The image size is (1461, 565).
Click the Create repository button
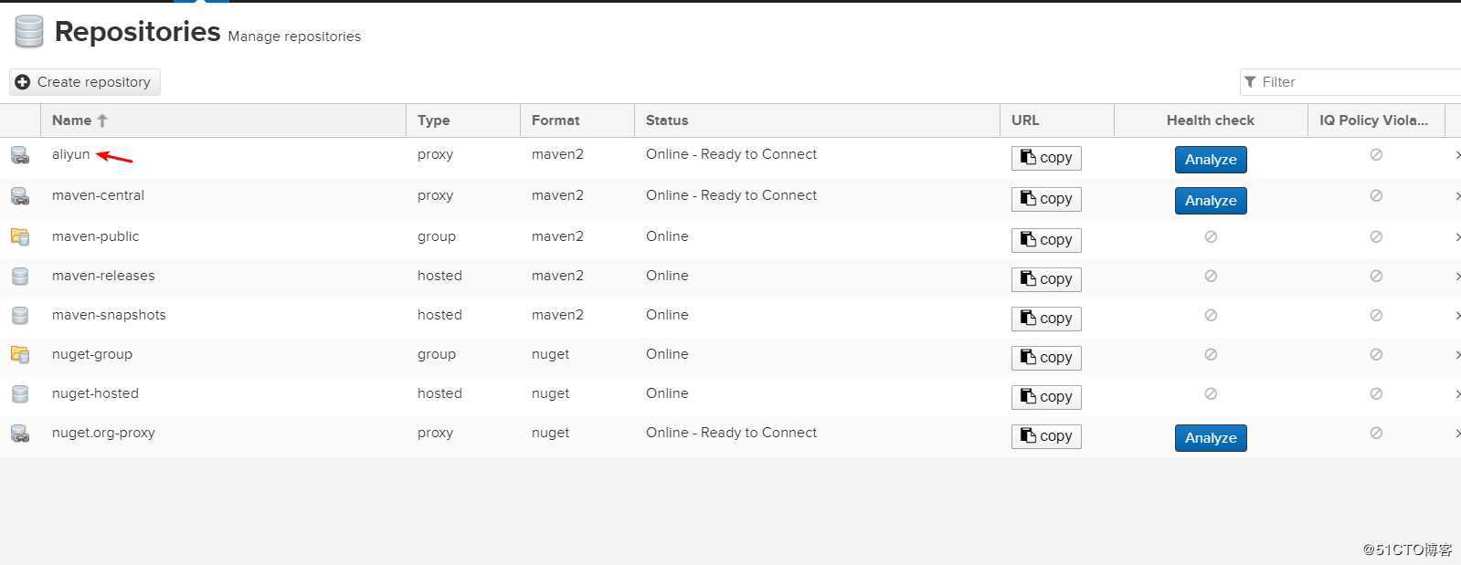(x=85, y=82)
